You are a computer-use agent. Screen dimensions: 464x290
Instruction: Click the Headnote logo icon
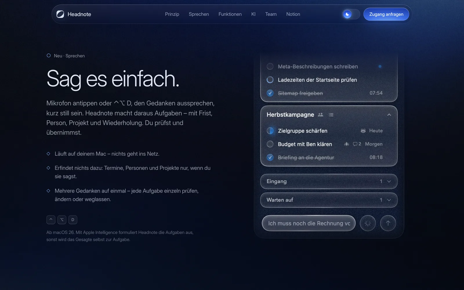tap(60, 14)
